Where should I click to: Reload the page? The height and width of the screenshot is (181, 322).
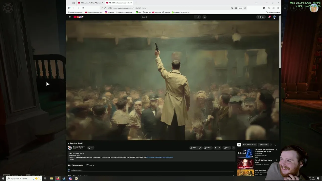point(83,8)
